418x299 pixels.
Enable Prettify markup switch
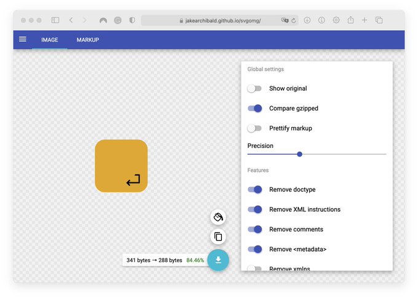(254, 128)
